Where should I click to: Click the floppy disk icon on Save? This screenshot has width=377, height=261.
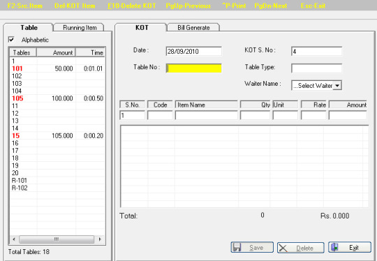[237, 247]
